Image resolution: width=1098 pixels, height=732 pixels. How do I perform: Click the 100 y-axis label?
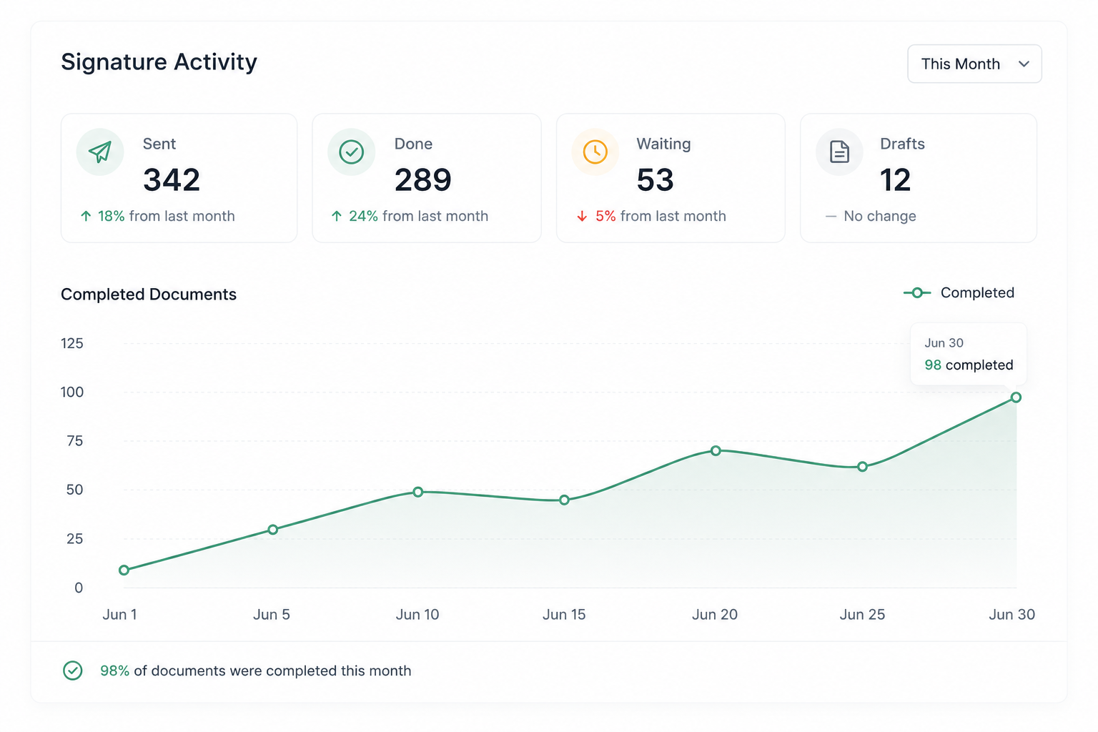click(x=72, y=392)
